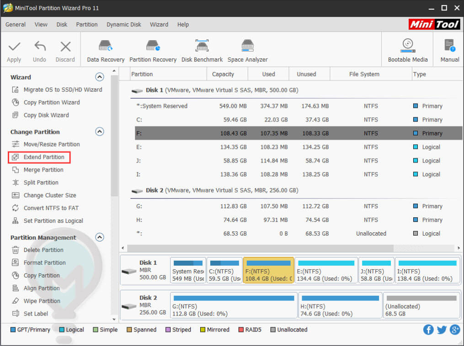464x346 pixels.
Task: Collapse the Wizard section
Action: tap(100, 77)
